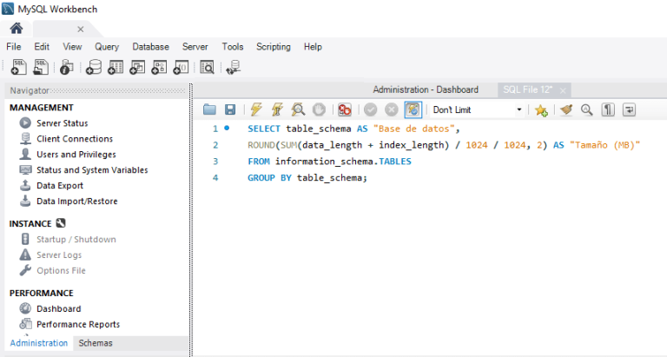Create new function icon
The width and height of the screenshot is (667, 357).
coord(181,67)
